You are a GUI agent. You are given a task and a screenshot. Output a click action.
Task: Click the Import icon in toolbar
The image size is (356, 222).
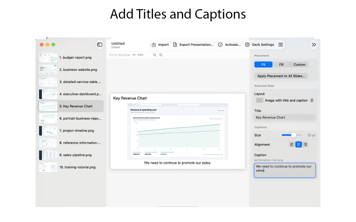click(154, 45)
